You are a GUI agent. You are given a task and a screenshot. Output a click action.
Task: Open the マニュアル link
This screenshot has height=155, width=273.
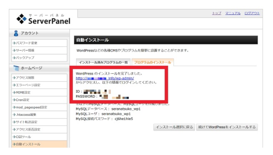click(233, 13)
